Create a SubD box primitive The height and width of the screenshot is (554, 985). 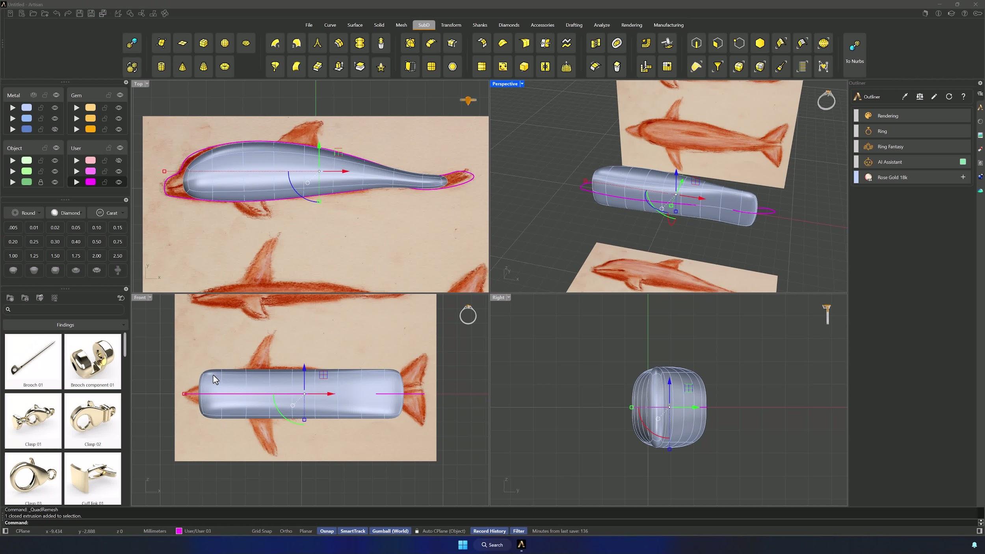[x=203, y=43]
